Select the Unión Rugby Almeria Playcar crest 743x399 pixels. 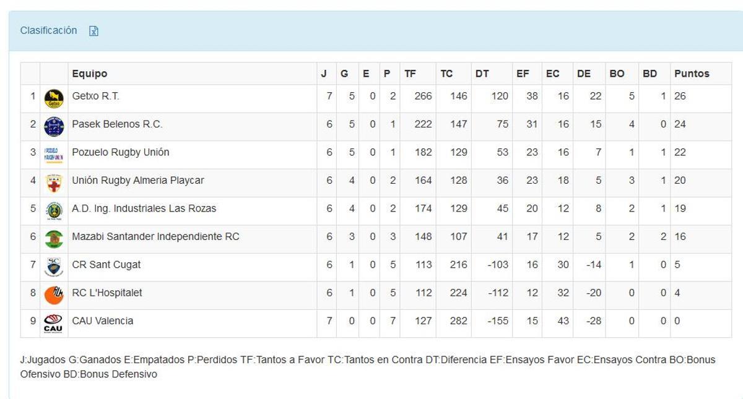54,181
